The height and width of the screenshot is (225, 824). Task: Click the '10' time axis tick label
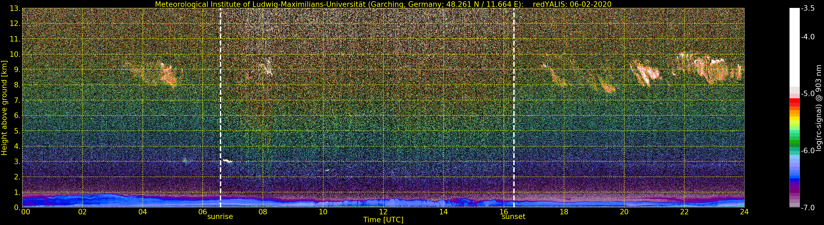[323, 212]
